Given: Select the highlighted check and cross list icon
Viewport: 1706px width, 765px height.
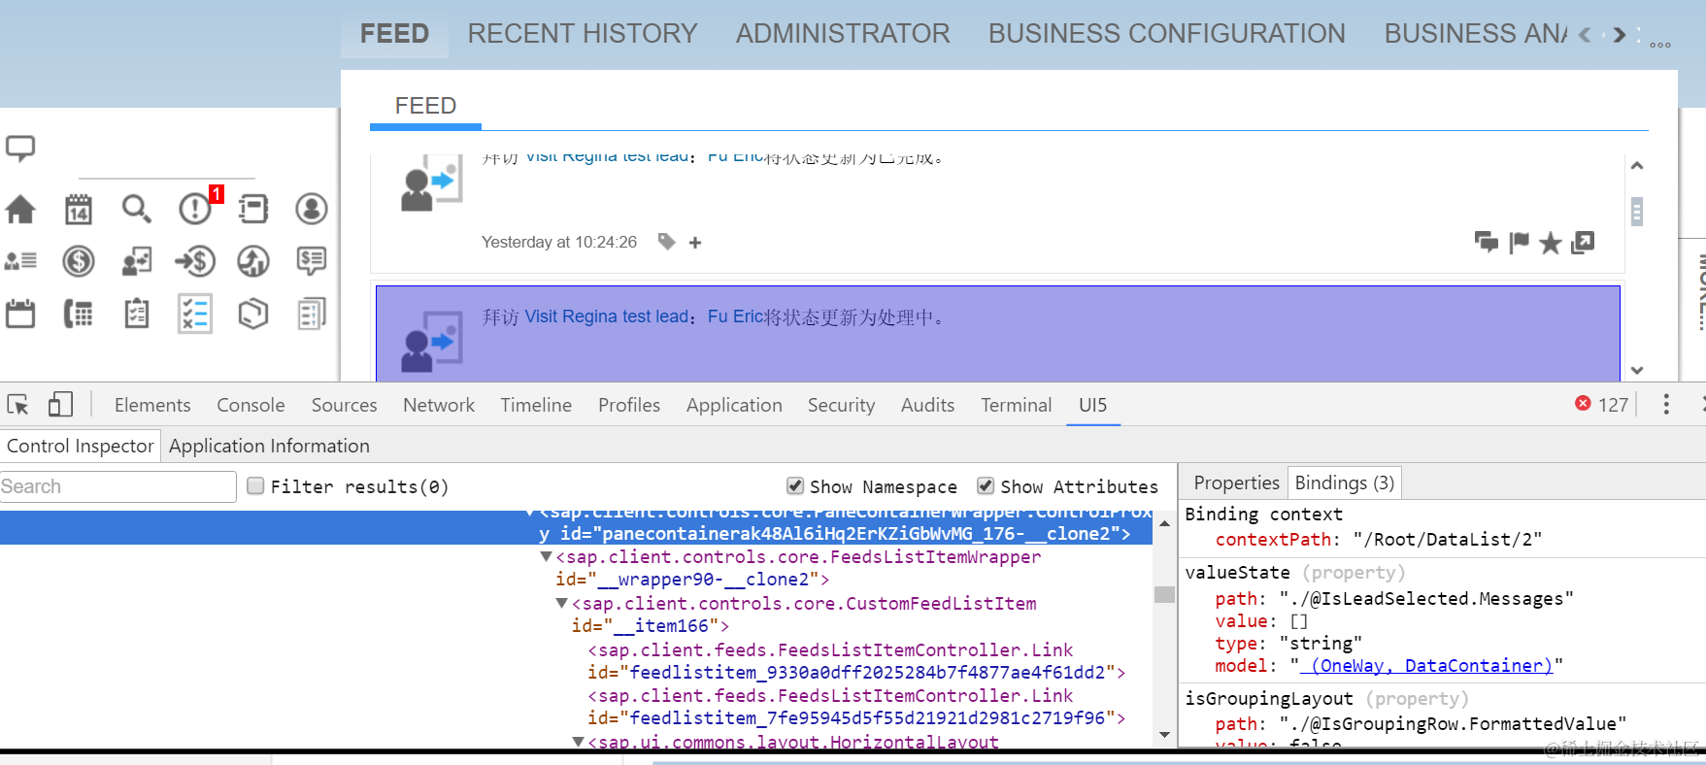Looking at the screenshot, I should [x=195, y=314].
